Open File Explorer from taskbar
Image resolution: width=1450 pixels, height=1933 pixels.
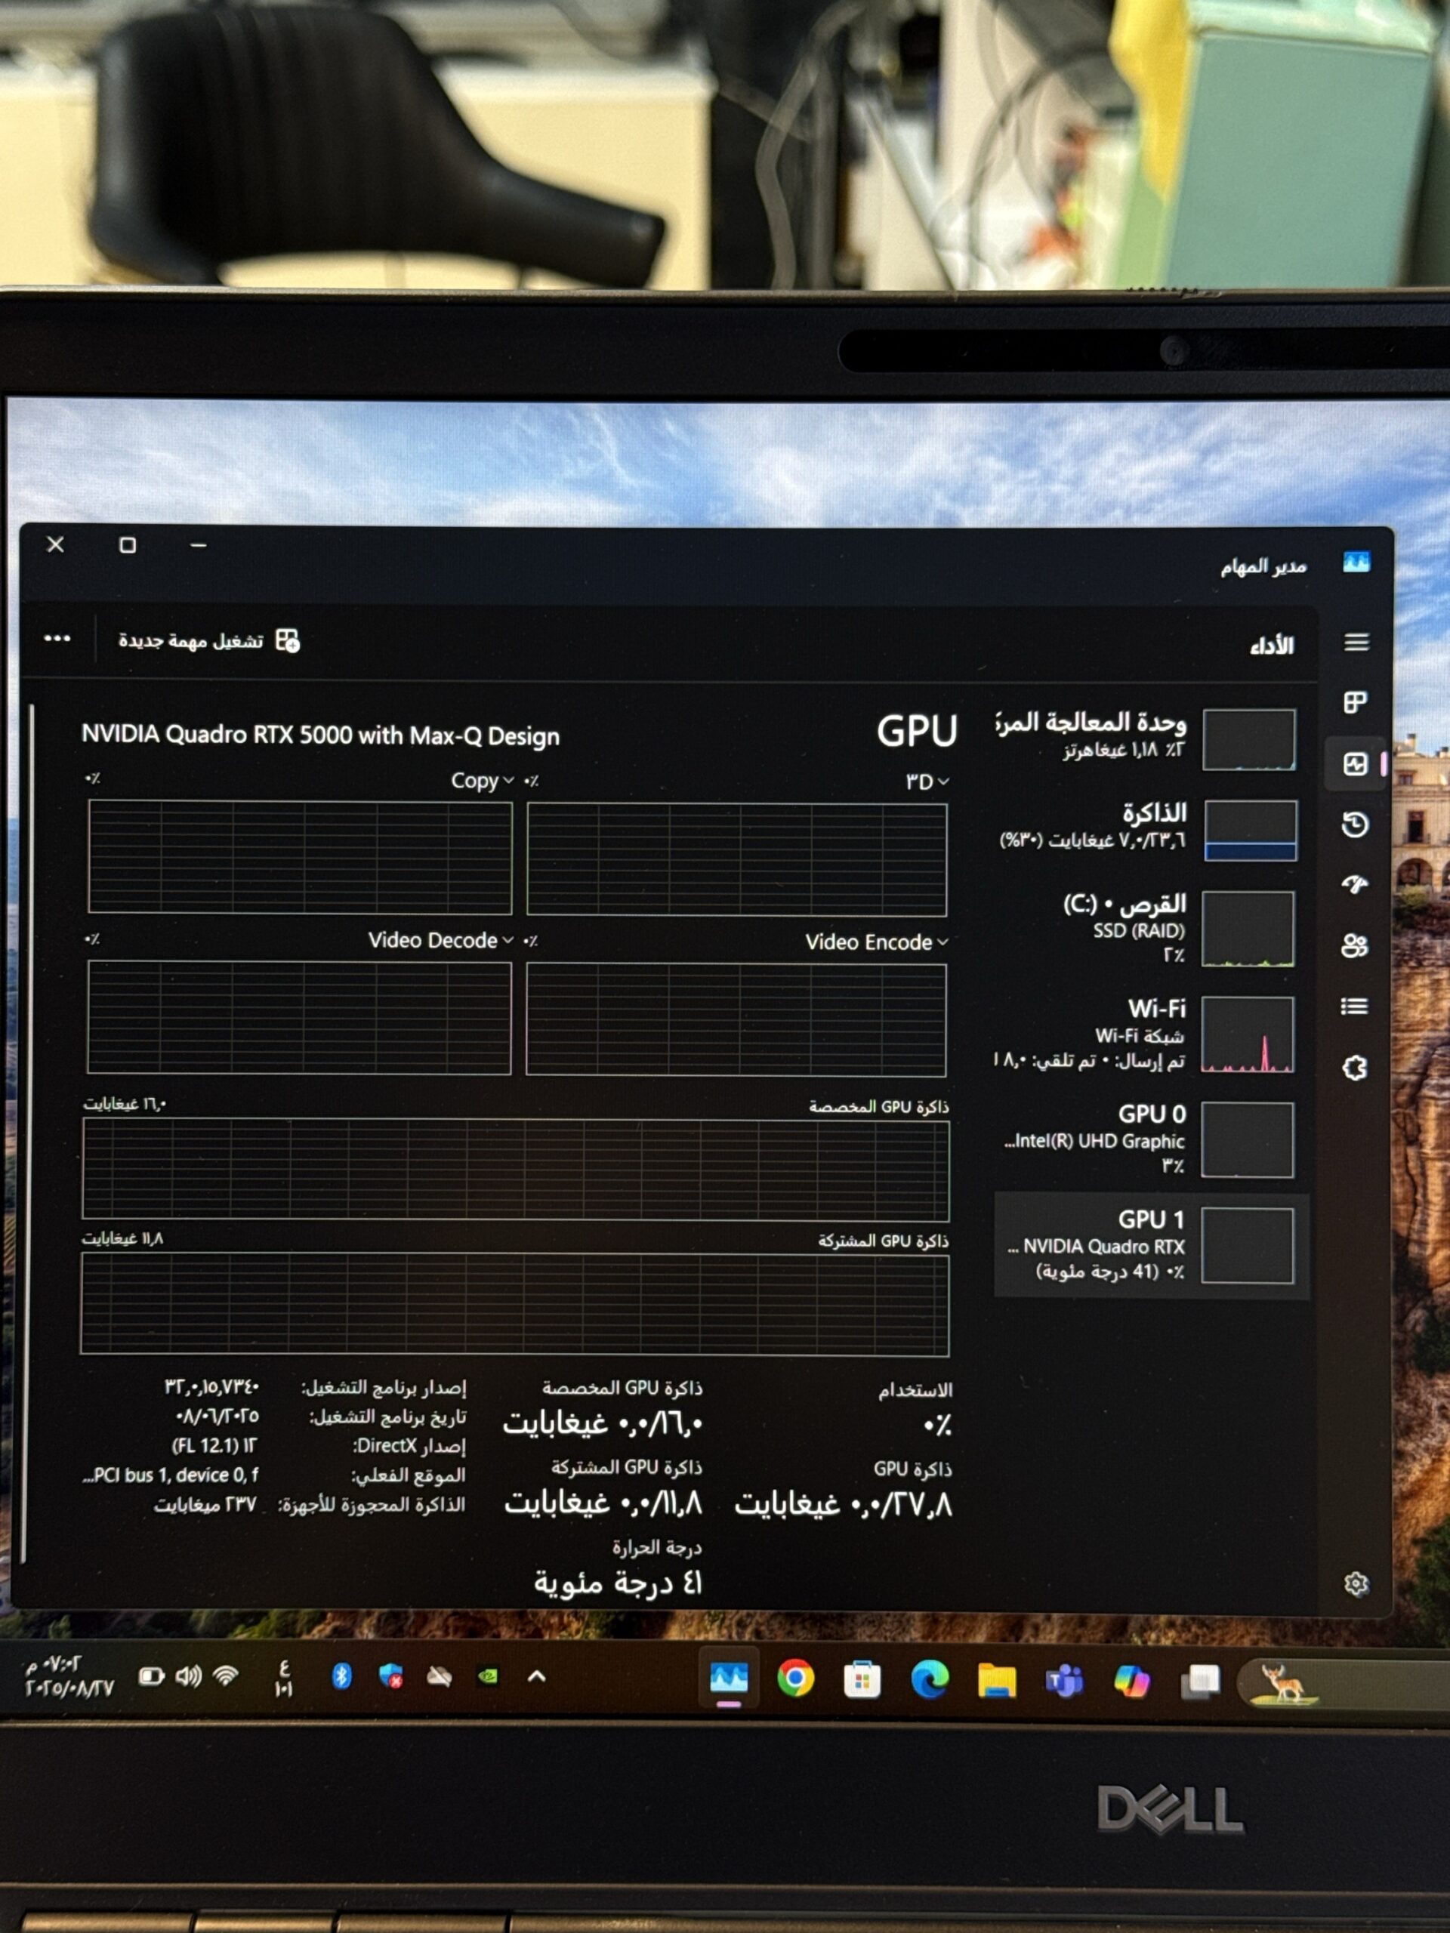[996, 1681]
